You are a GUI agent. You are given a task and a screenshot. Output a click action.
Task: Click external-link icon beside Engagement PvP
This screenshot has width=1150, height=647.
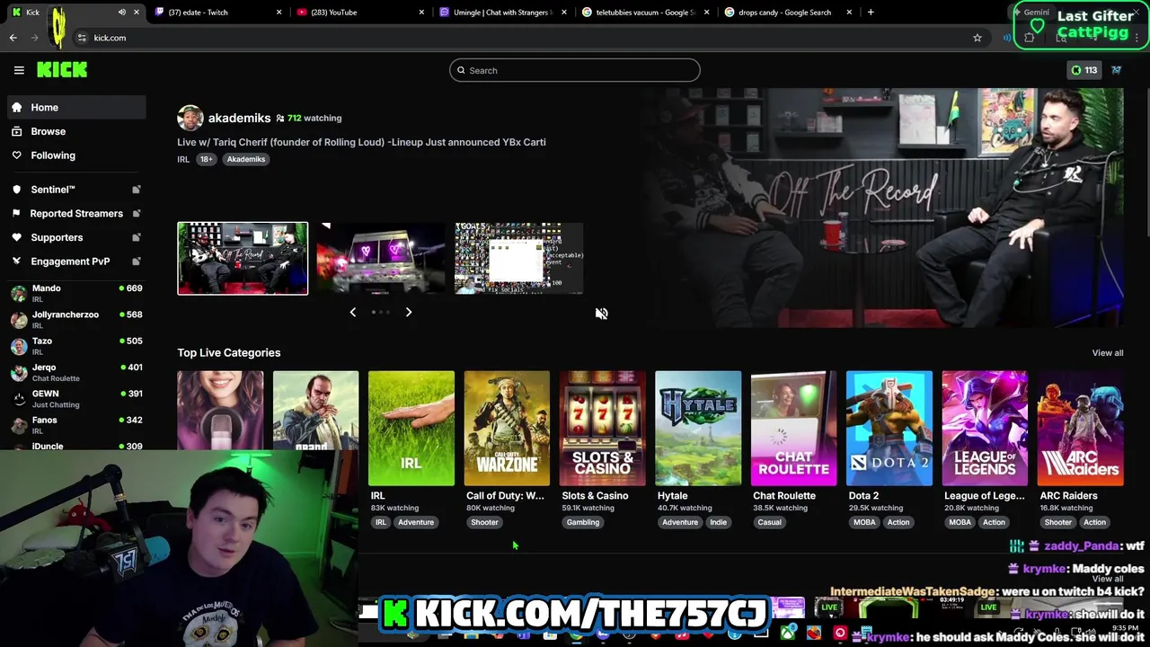137,261
